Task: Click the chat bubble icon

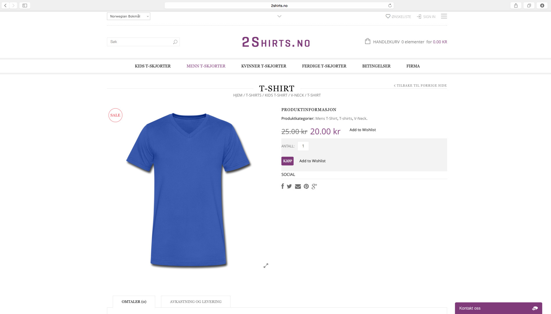Action: [x=535, y=308]
